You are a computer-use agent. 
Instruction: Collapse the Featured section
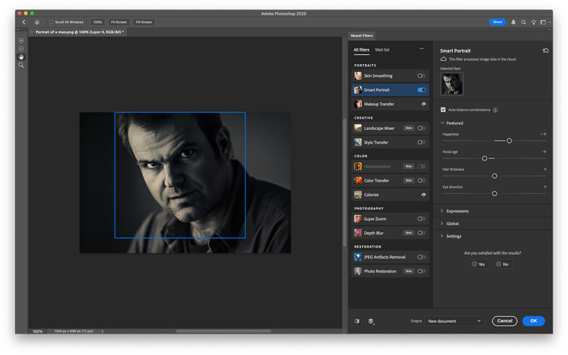coord(442,123)
